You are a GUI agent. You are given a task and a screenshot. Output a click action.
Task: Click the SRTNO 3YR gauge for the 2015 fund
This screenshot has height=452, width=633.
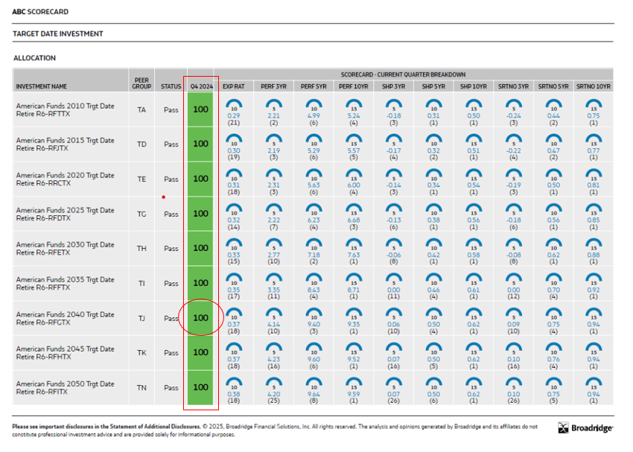click(x=514, y=140)
